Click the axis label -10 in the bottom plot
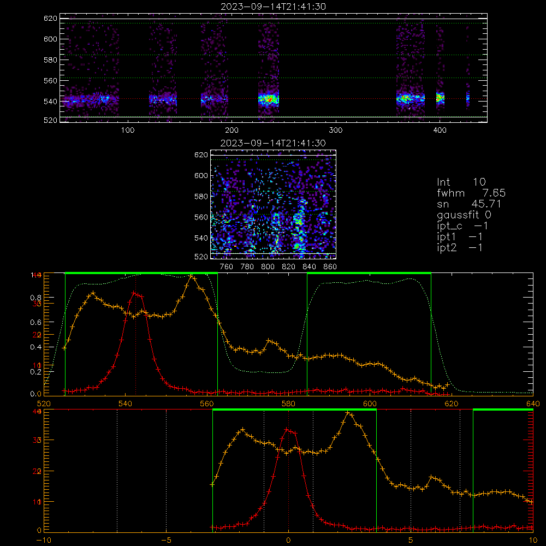546x546 pixels. [x=44, y=540]
